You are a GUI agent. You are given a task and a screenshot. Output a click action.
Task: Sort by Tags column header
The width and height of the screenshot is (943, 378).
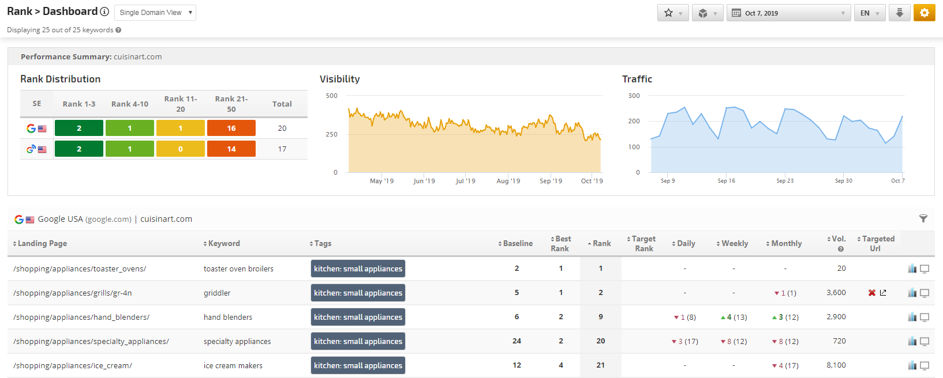[320, 244]
